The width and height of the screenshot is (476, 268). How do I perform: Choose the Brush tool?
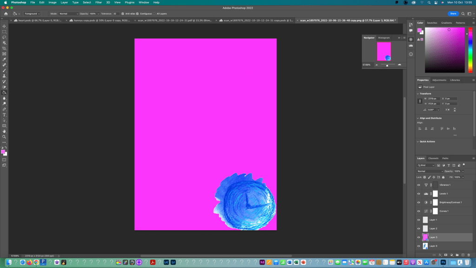click(x=4, y=70)
